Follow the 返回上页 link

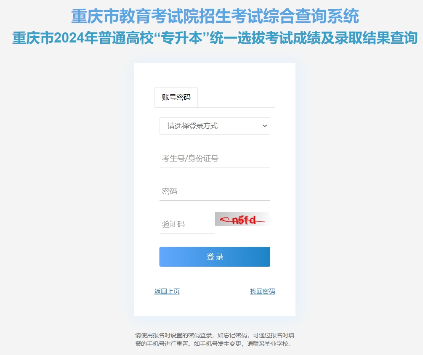167,291
